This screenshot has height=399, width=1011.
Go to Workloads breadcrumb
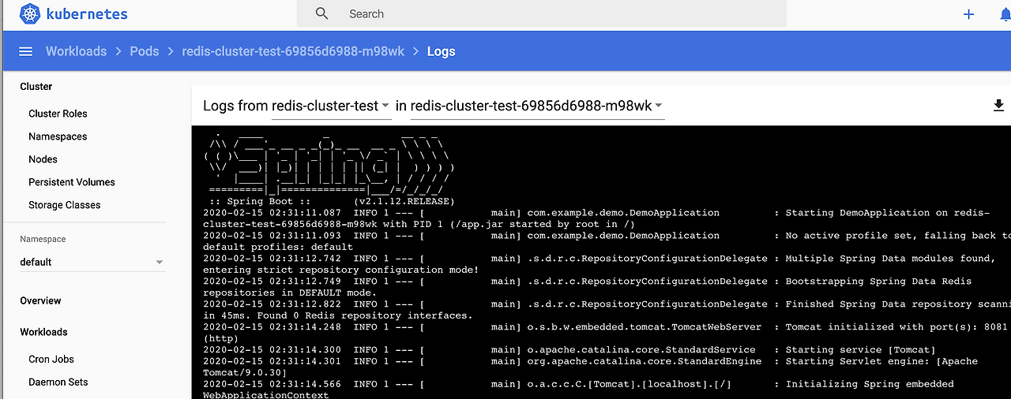pyautogui.click(x=76, y=51)
